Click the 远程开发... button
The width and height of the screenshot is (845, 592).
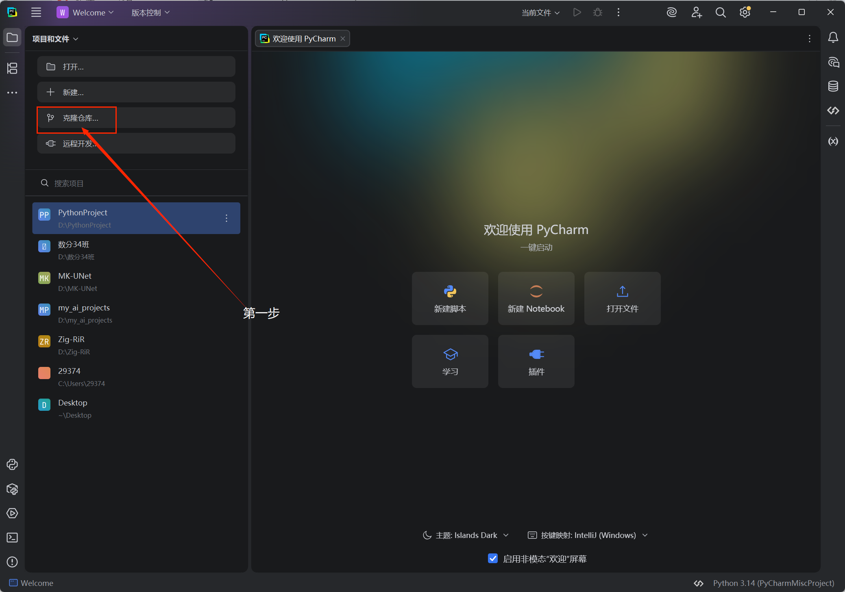coord(136,143)
